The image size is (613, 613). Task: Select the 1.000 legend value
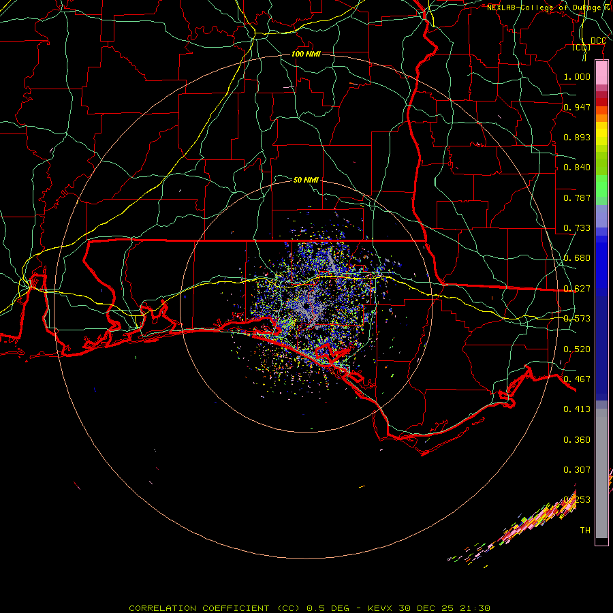pos(577,76)
